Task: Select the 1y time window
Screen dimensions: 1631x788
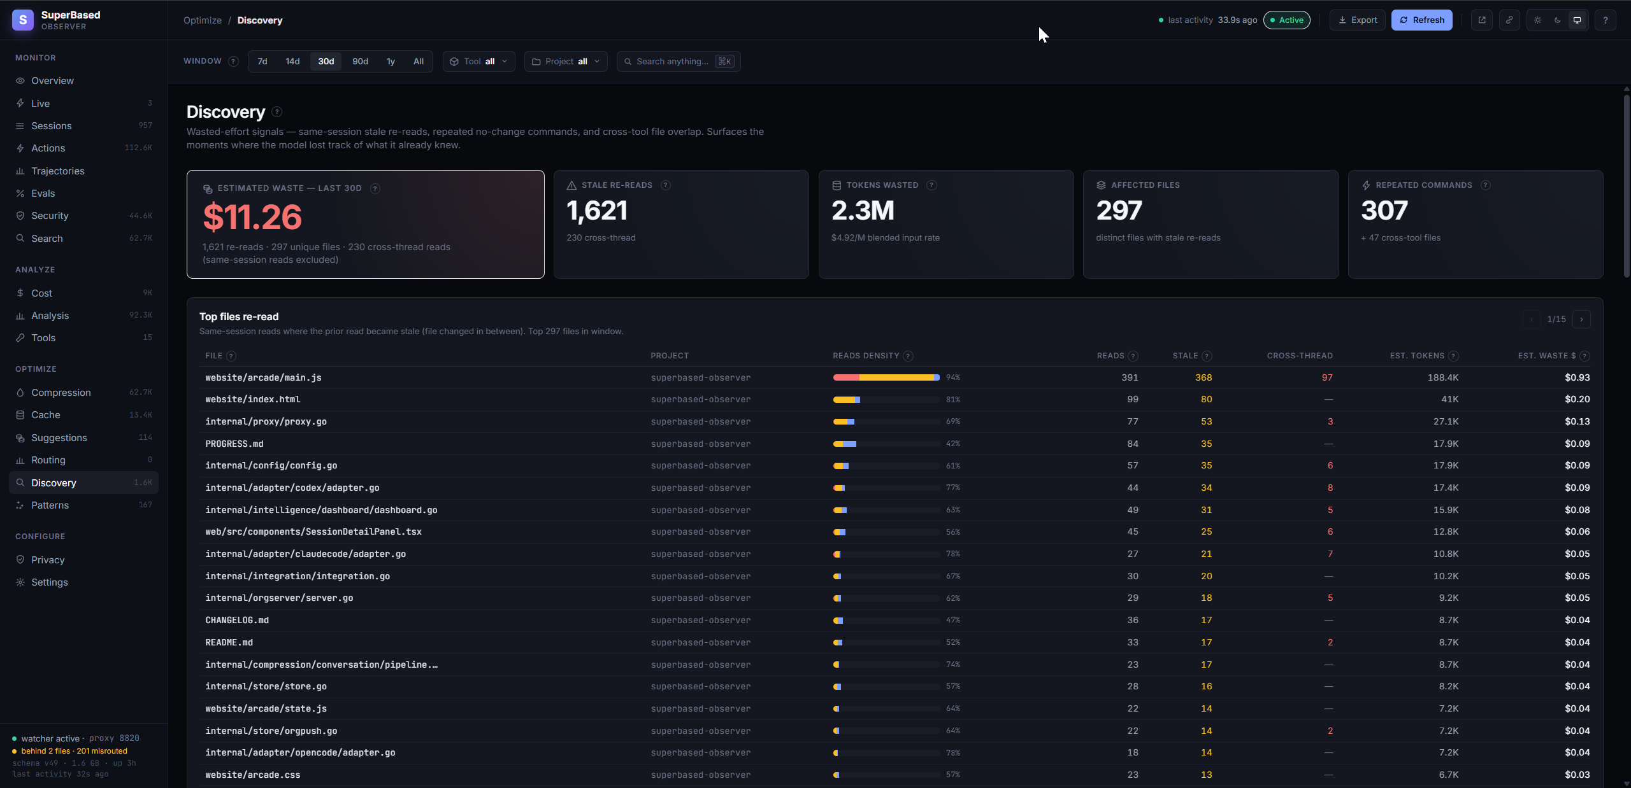Action: (391, 61)
